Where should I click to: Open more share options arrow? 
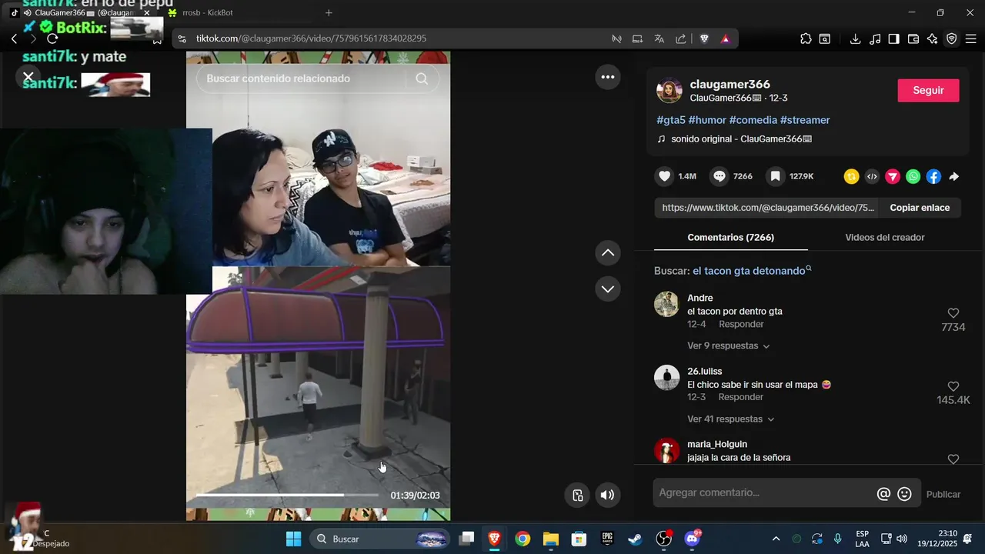coord(953,176)
